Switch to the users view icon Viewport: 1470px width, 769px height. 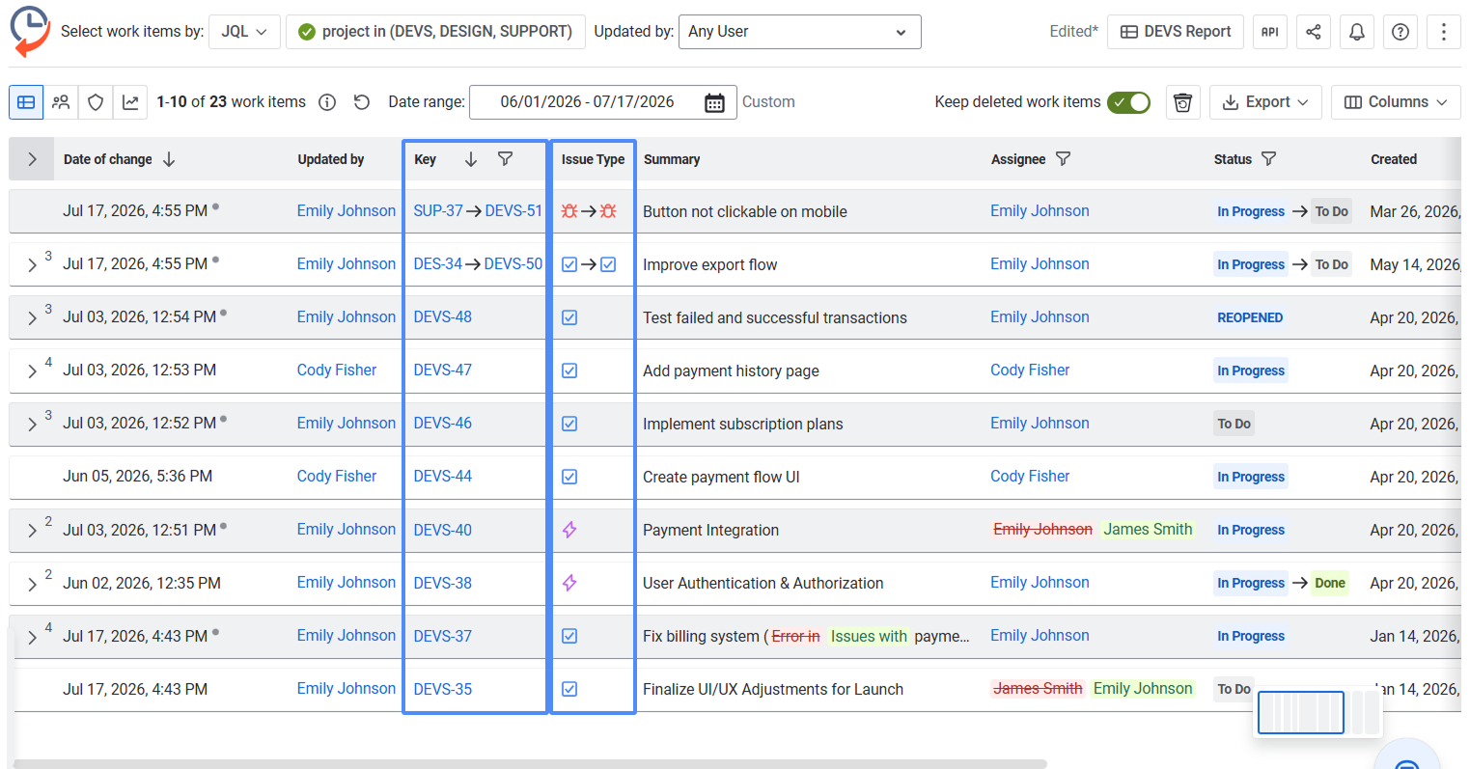point(61,101)
